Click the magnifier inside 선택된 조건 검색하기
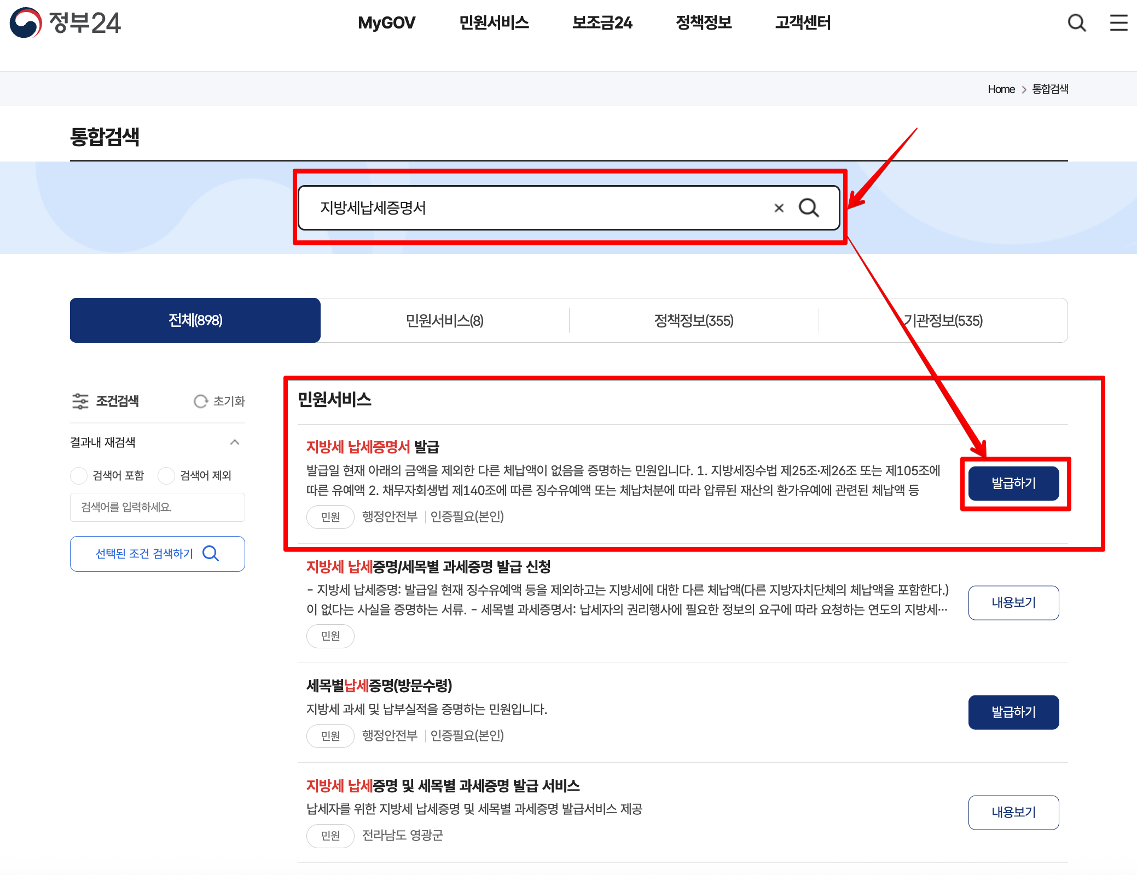The image size is (1137, 875). click(210, 554)
